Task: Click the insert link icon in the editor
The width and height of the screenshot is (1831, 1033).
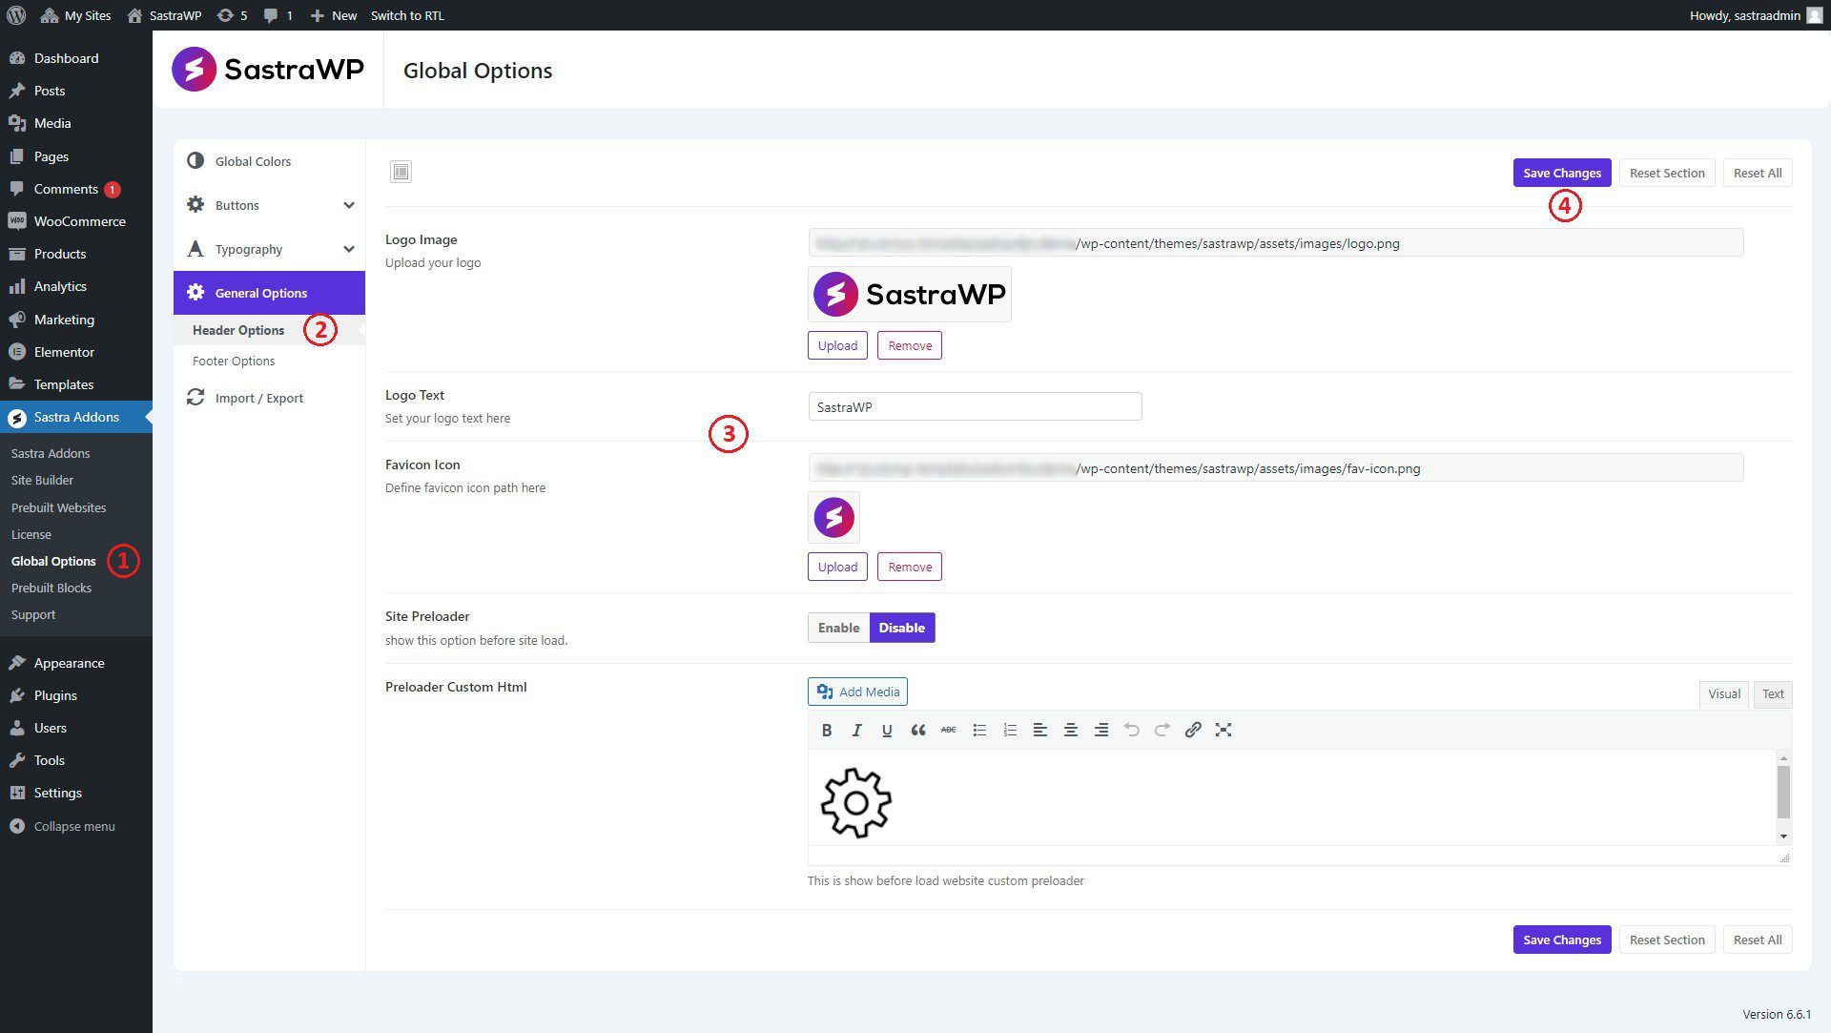Action: [1193, 730]
